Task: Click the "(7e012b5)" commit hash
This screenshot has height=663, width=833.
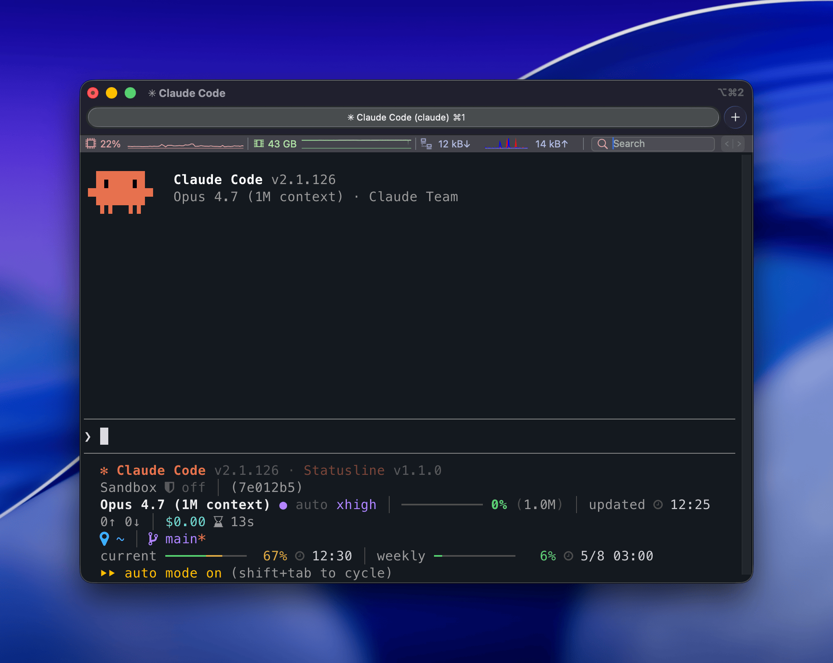Action: click(x=267, y=487)
